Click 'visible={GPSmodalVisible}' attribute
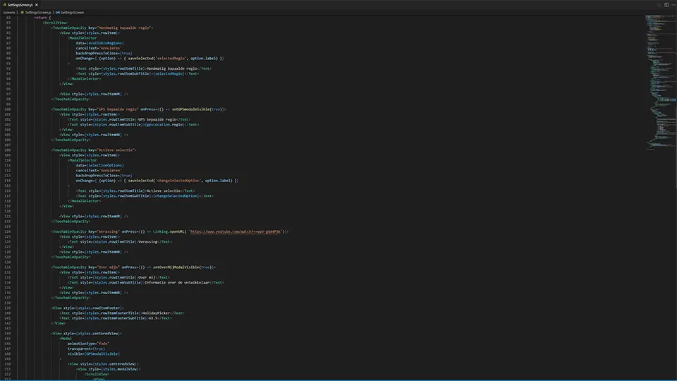Image resolution: width=677 pixels, height=381 pixels. [93, 353]
